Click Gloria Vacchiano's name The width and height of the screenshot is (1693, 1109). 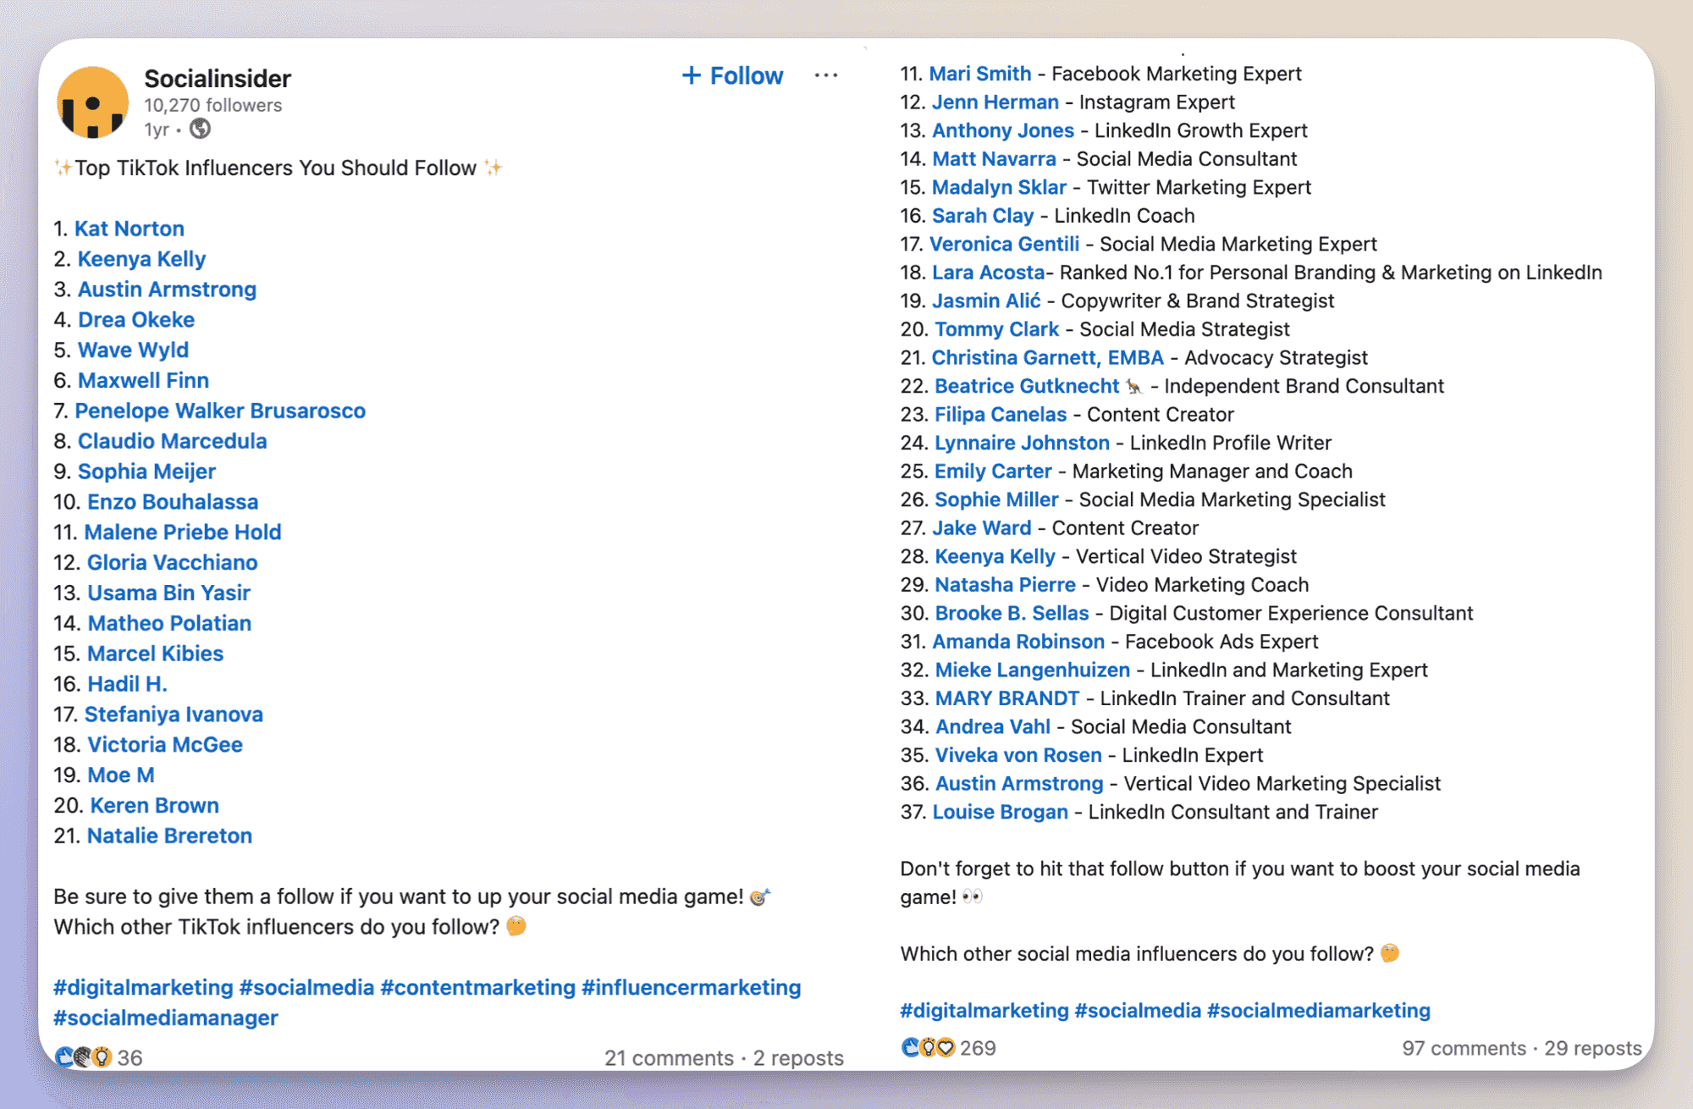pyautogui.click(x=172, y=563)
